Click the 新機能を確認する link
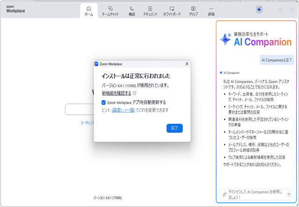 [x=116, y=93]
